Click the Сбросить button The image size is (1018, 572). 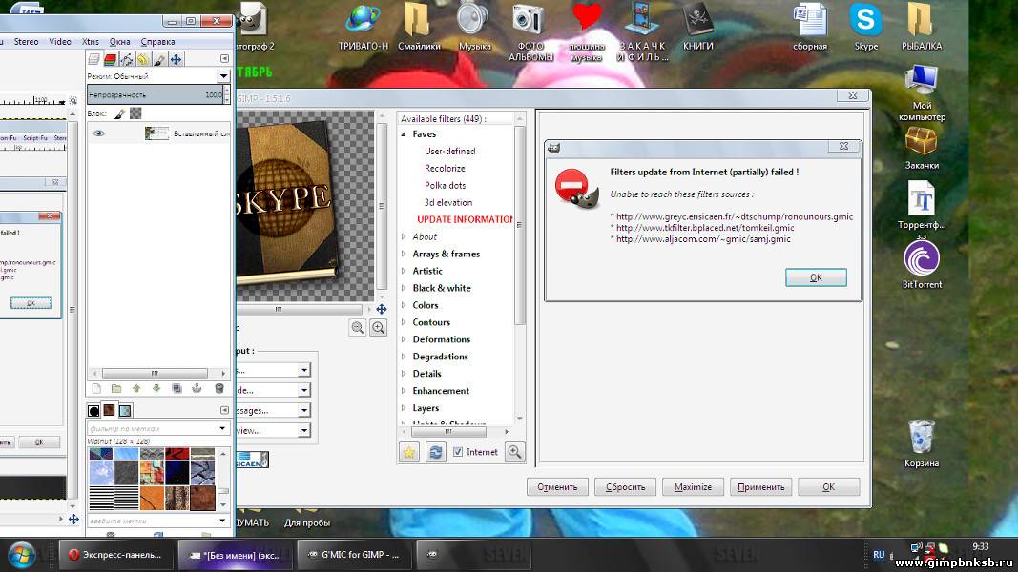click(625, 487)
